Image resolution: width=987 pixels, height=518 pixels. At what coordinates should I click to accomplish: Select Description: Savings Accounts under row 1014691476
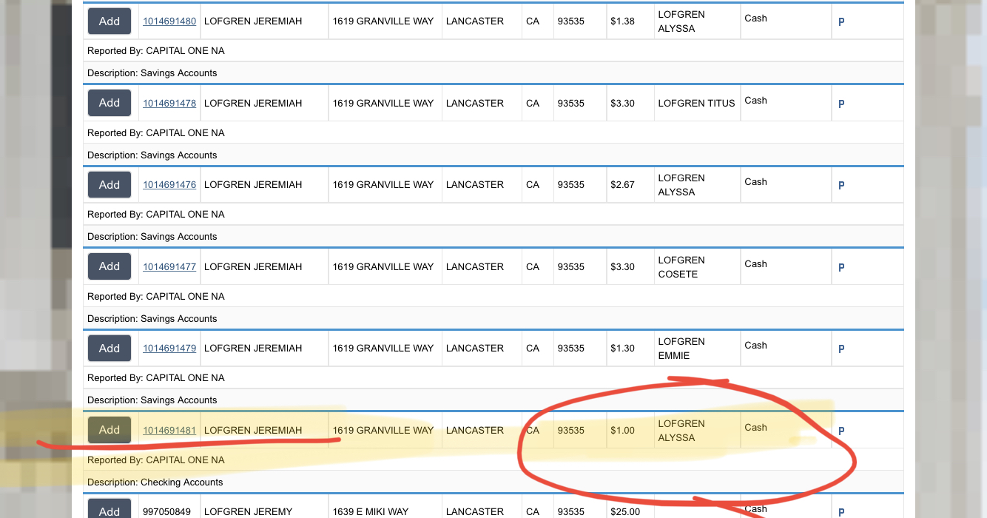coord(152,237)
